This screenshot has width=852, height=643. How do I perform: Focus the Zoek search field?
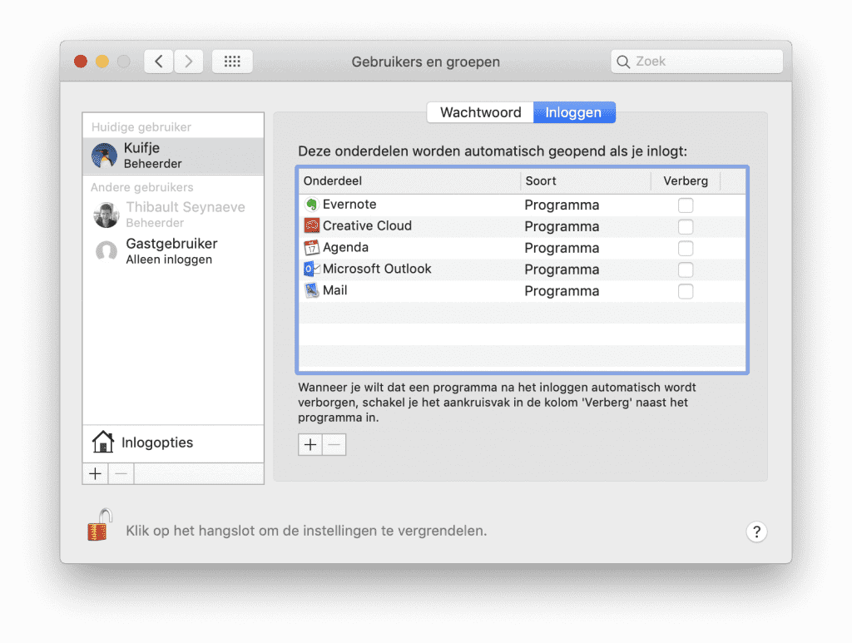[x=697, y=62]
